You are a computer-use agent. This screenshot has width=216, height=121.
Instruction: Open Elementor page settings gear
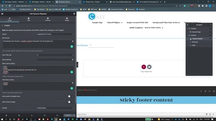coord(6,115)
